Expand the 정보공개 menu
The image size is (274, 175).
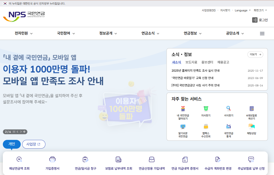[108, 33]
